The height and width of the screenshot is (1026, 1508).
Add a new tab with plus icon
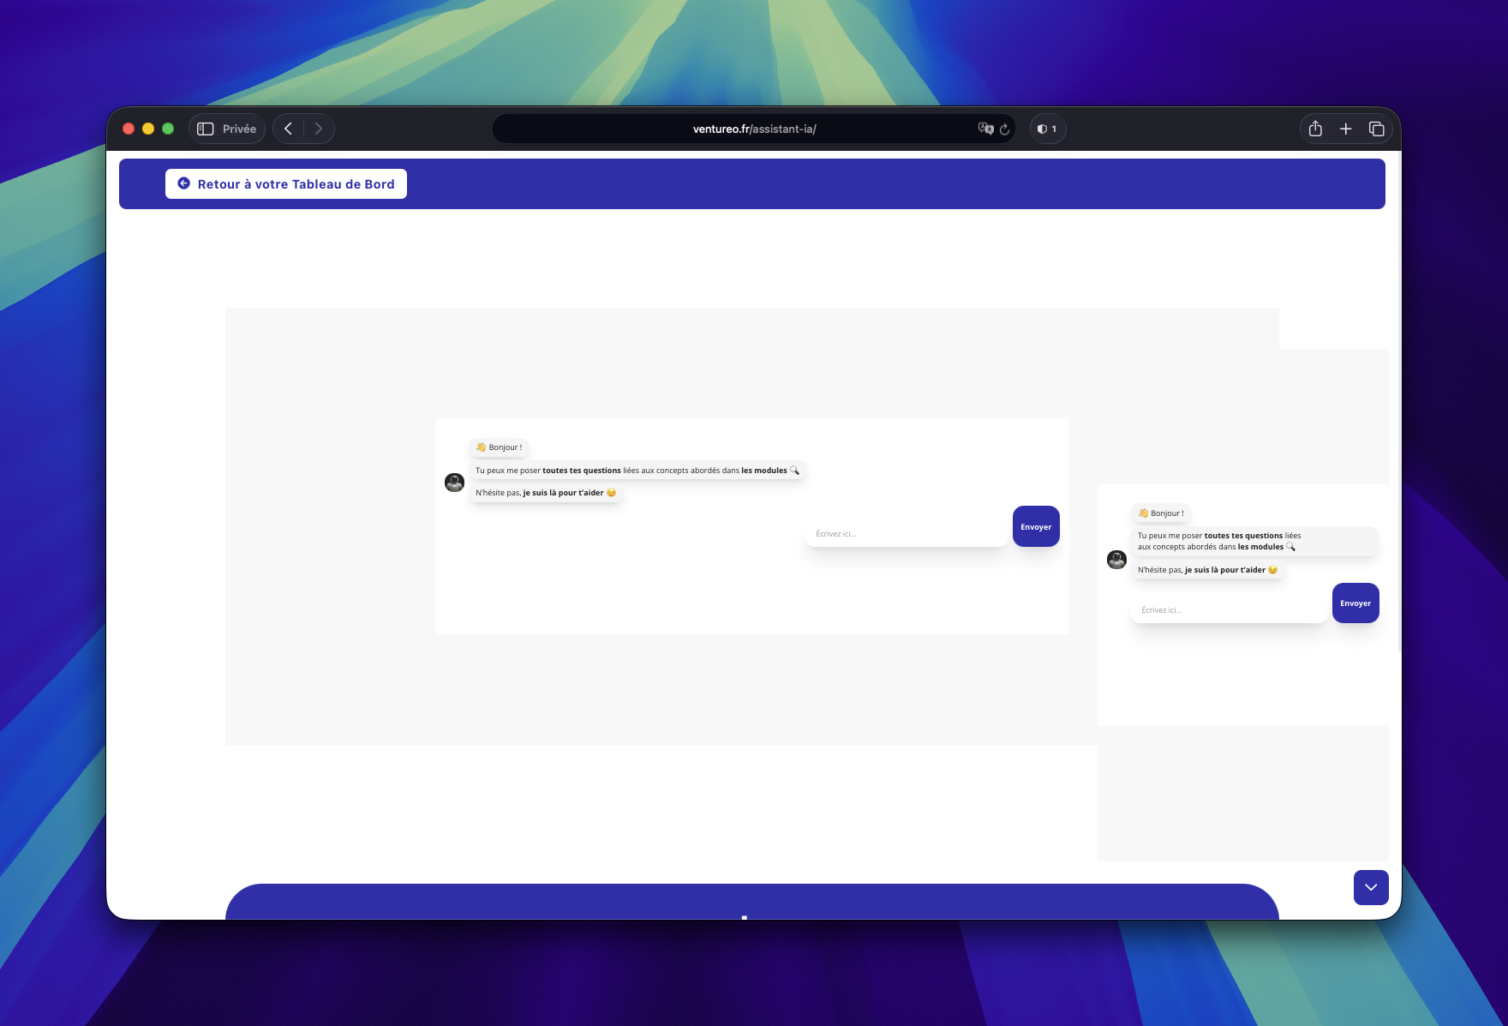tap(1346, 129)
